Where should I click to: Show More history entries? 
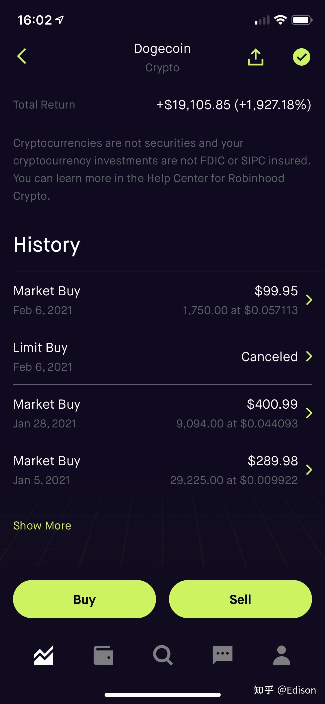[42, 525]
